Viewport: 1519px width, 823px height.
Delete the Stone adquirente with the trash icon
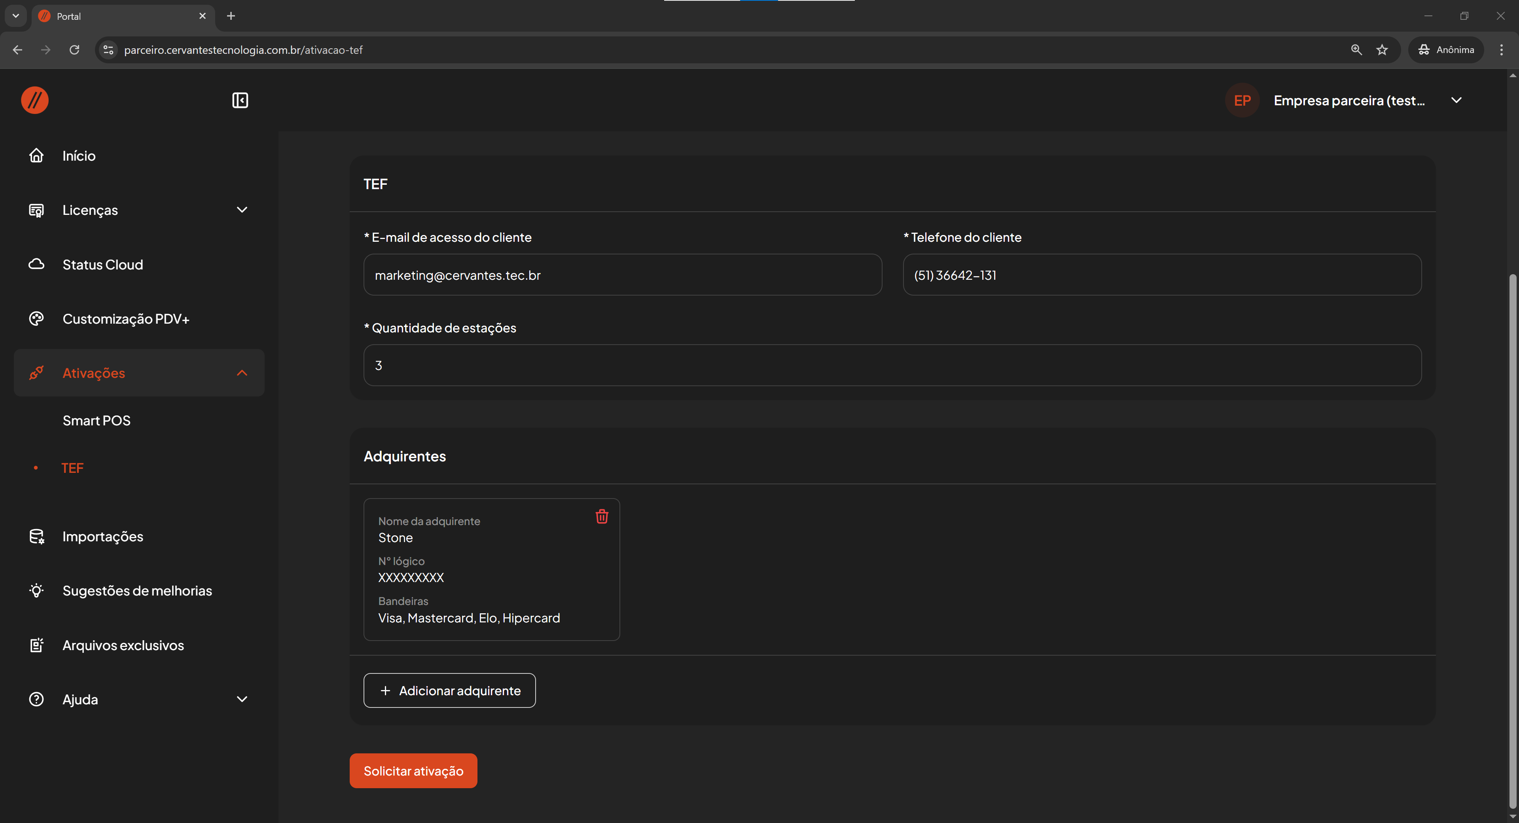pos(601,517)
